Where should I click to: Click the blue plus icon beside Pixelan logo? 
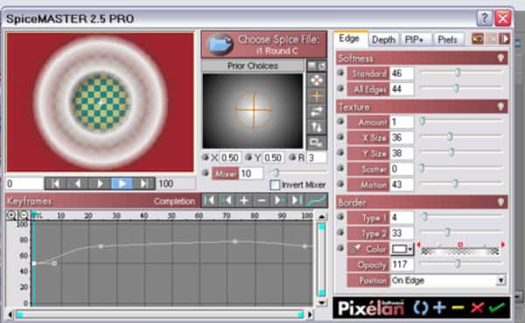[439, 307]
